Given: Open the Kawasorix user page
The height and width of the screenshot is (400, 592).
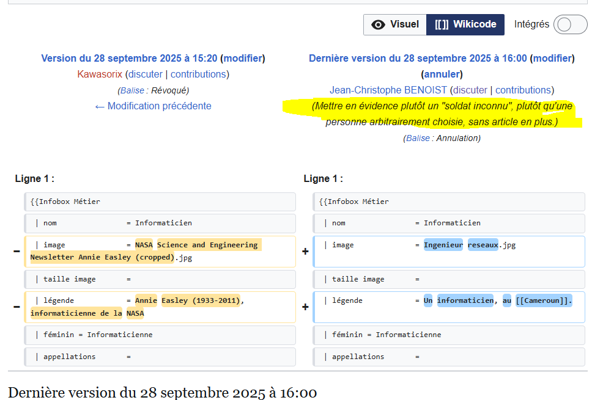Looking at the screenshot, I should click(100, 75).
